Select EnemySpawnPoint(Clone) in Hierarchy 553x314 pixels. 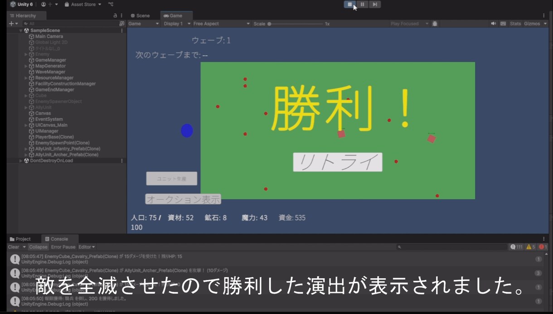pos(62,143)
